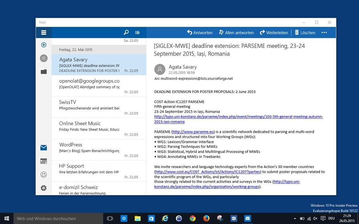Open the www.parseme.eu link
This screenshot has width=359, height=224.
point(193,132)
